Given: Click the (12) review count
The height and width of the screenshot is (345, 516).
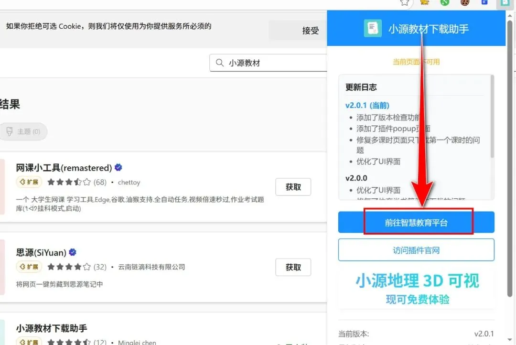Looking at the screenshot, I should click(x=100, y=342).
